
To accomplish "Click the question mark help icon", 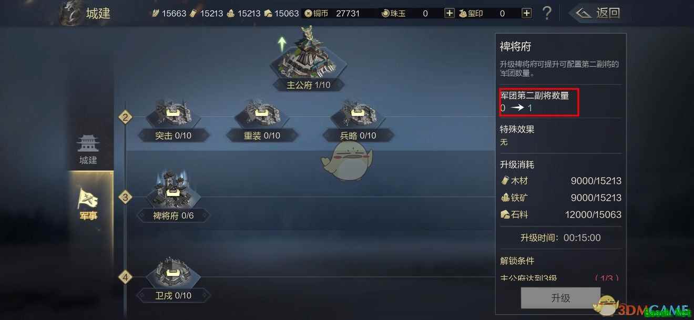I will coord(547,13).
